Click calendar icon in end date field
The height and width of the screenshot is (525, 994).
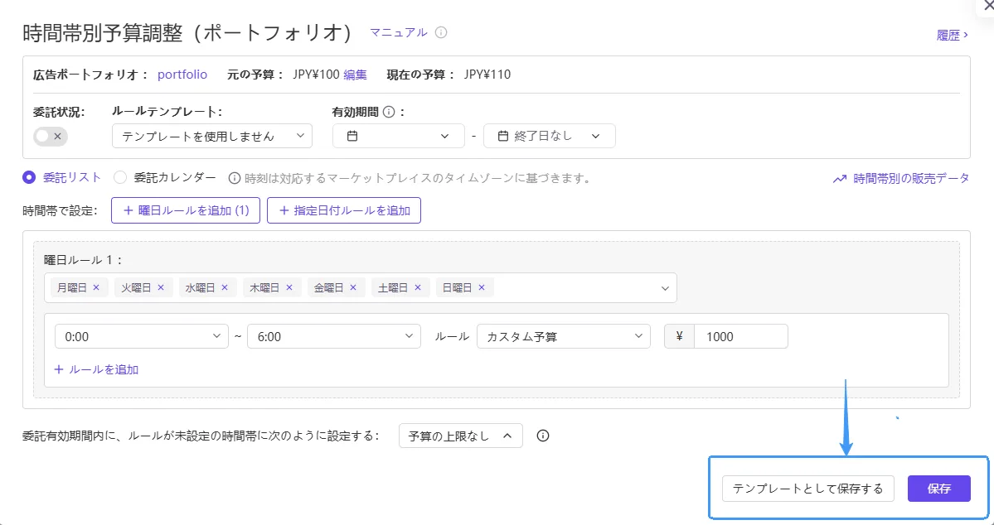pyautogui.click(x=502, y=136)
